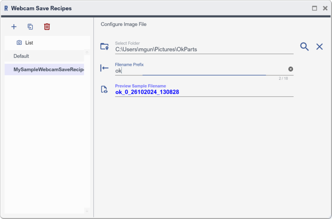Click the Filename Prefix arrow icon

coord(104,68)
